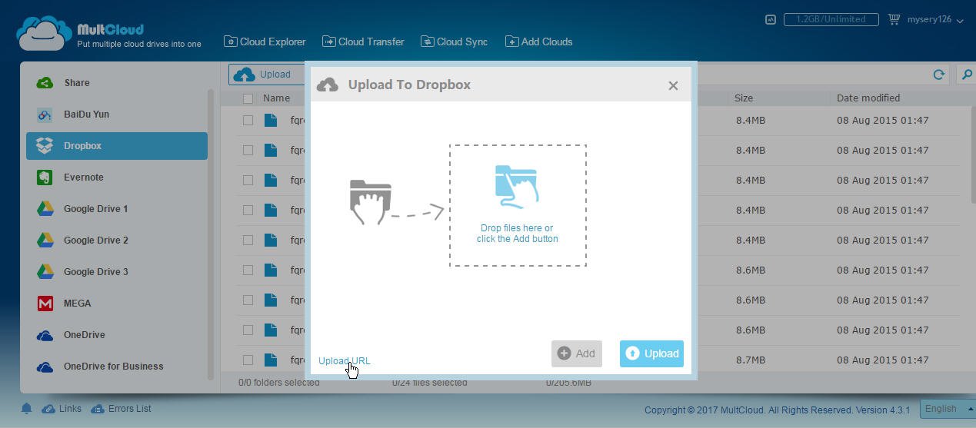Check the seventh file row checkbox

click(248, 300)
